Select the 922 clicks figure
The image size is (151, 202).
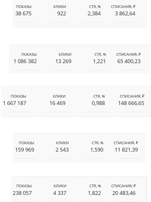62,14
